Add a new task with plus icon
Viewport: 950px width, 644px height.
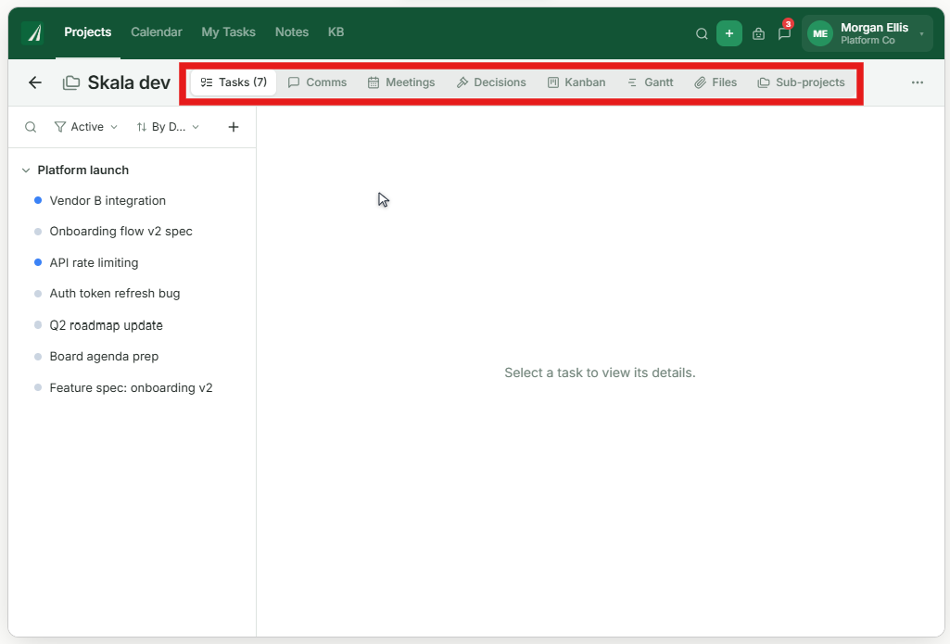pos(234,127)
